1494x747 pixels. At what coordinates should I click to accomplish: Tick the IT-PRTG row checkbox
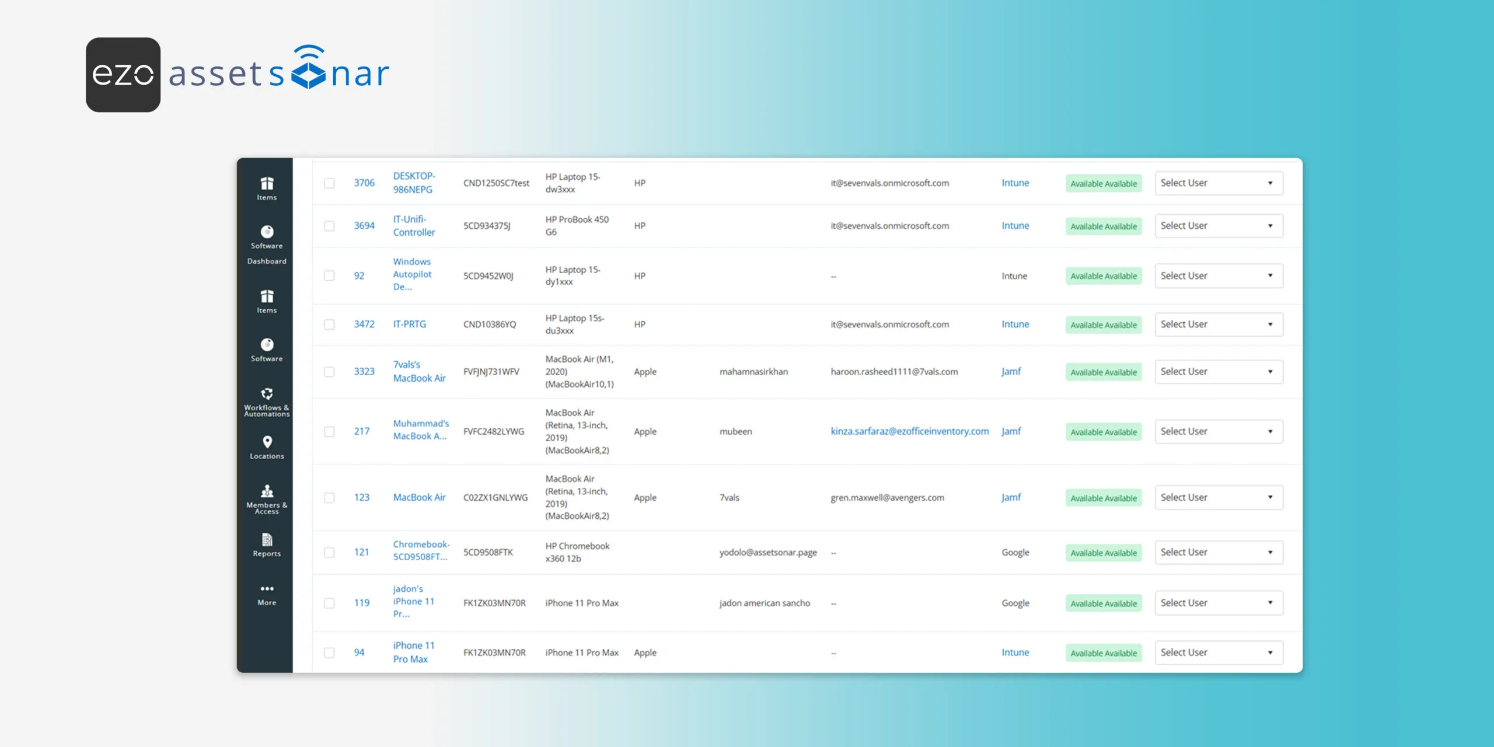(329, 324)
